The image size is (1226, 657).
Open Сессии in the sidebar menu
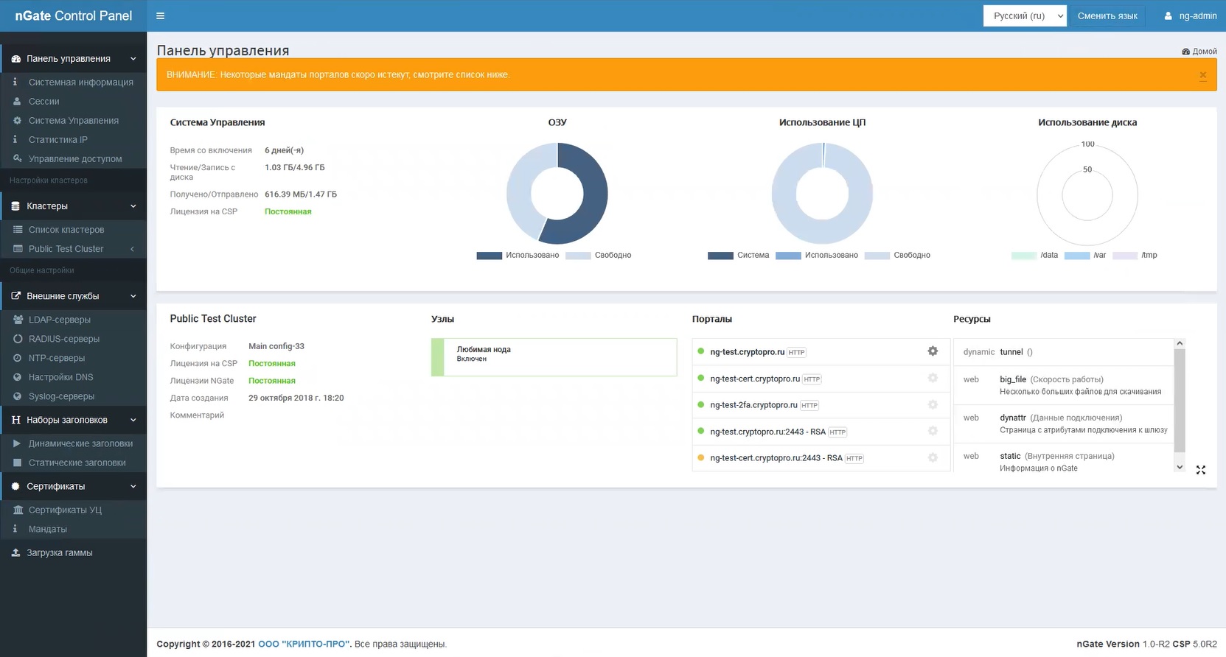click(x=44, y=102)
